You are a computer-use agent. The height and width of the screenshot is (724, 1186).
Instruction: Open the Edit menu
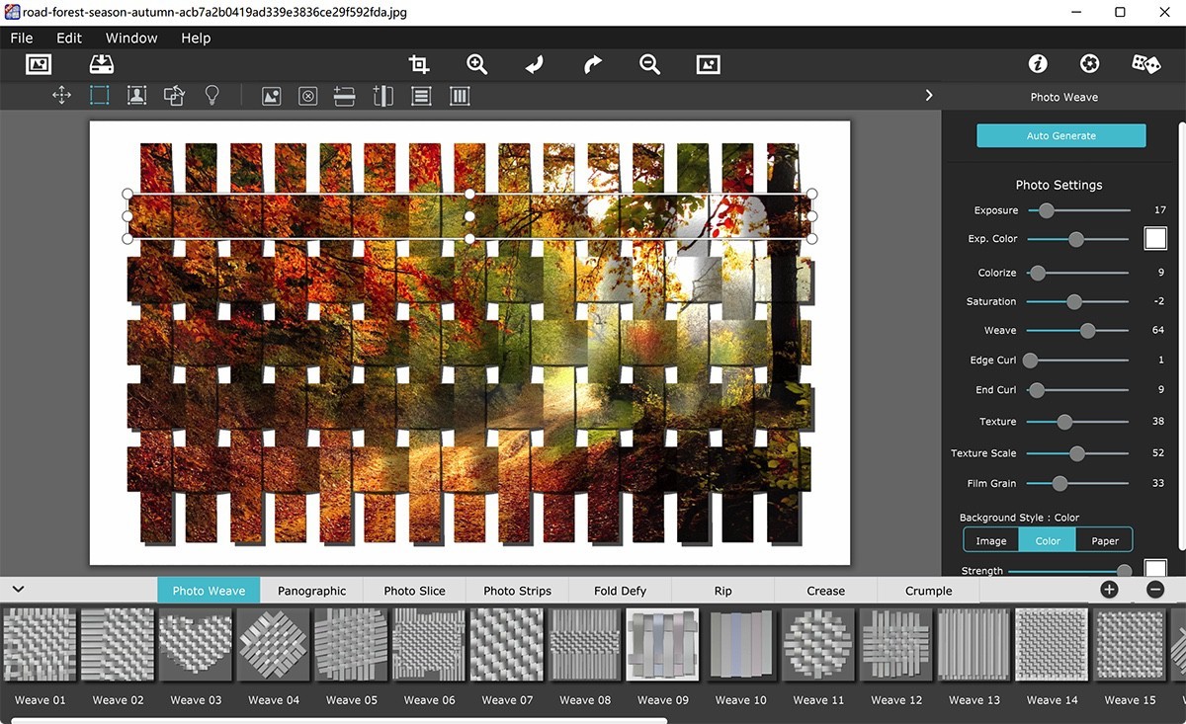(x=68, y=38)
